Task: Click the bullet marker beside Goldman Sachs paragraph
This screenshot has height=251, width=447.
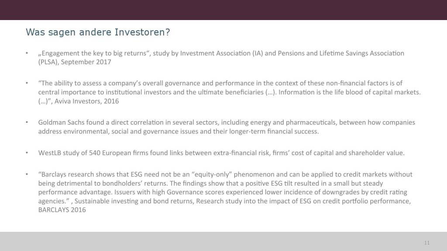Action: coord(27,122)
